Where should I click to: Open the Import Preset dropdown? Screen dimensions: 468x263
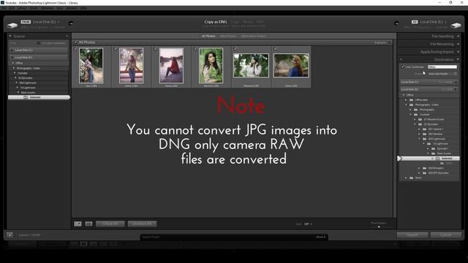(x=321, y=237)
